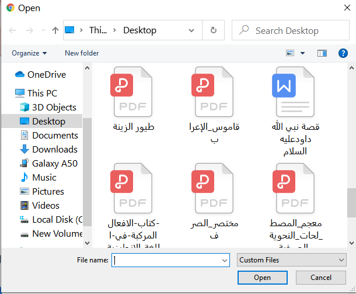Open the More view options dropdown arrow
Image resolution: width=356 pixels, height=294 pixels.
pyautogui.click(x=302, y=53)
